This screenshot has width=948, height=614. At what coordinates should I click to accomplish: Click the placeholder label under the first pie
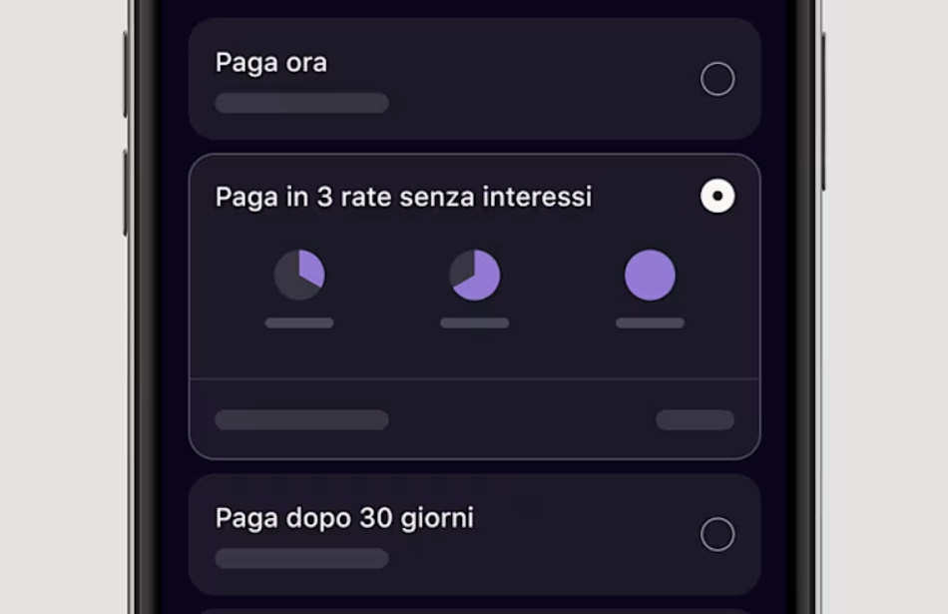299,322
